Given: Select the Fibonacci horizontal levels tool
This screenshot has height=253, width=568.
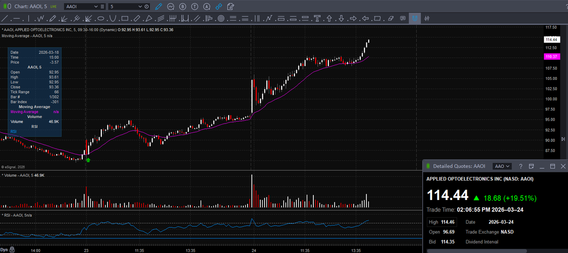Looking at the screenshot, I should tap(233, 19).
